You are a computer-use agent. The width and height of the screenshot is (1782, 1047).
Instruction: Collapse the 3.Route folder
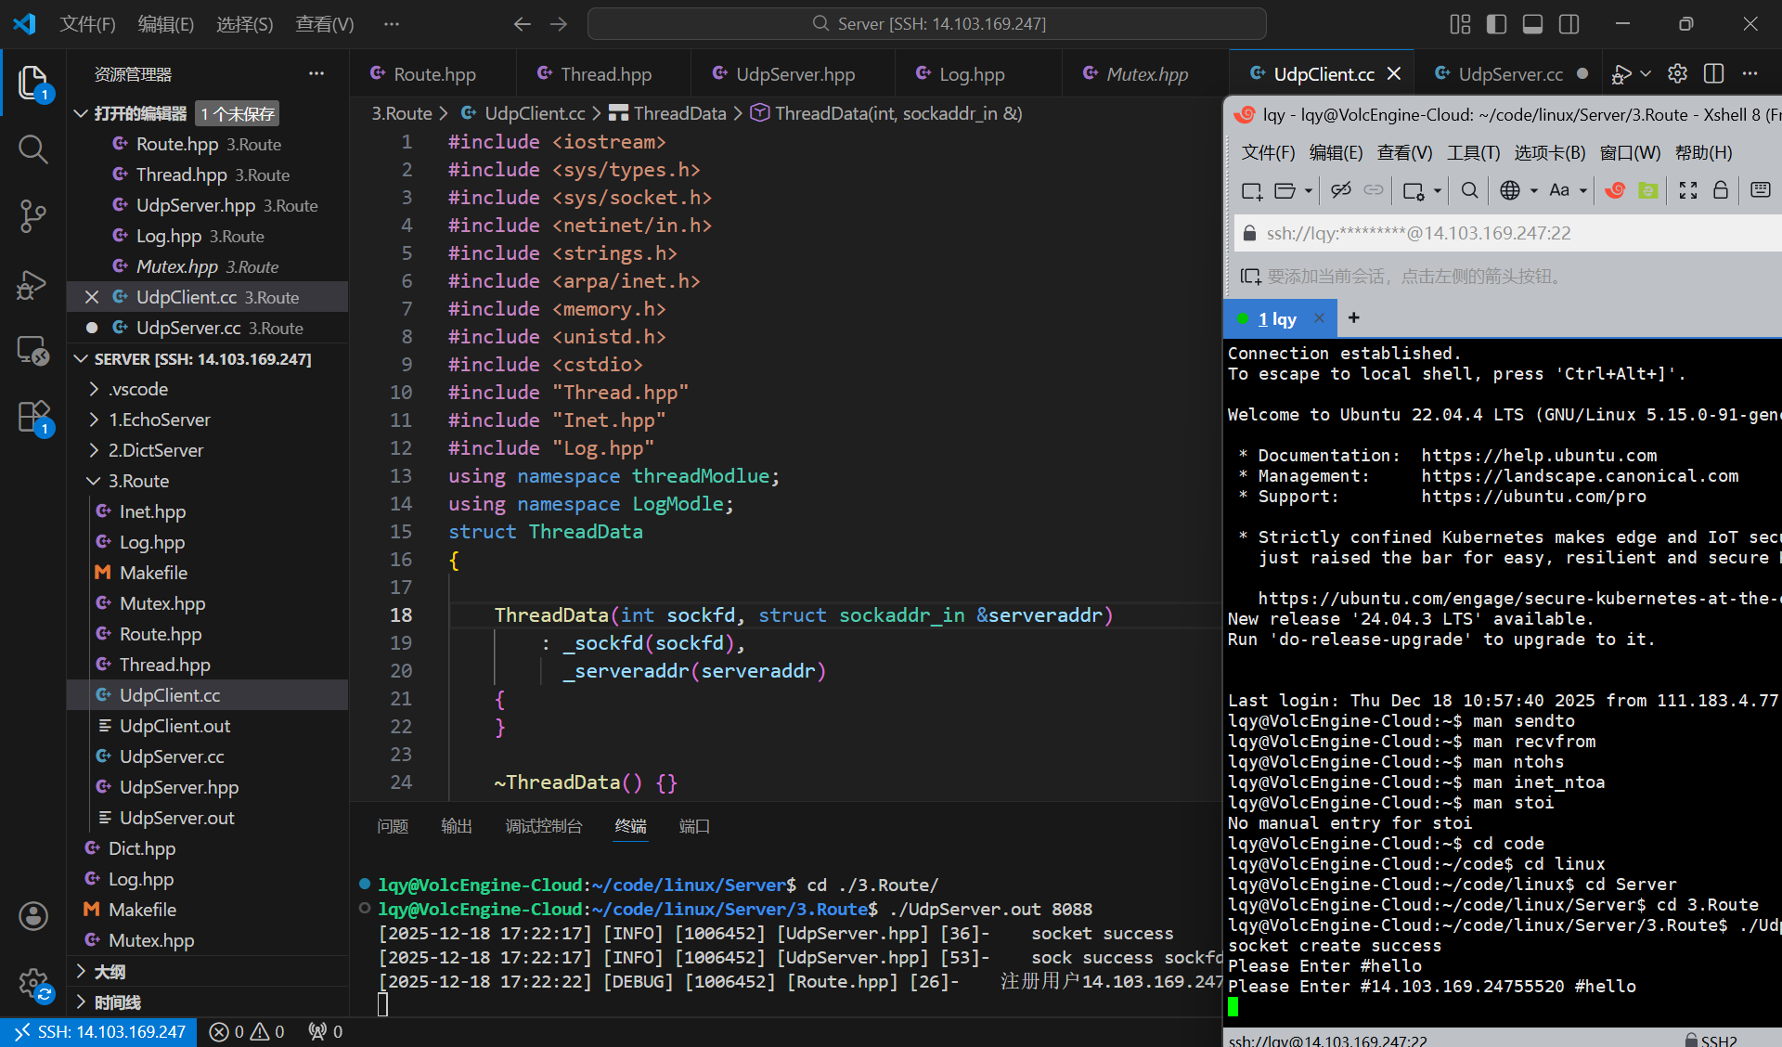(138, 481)
